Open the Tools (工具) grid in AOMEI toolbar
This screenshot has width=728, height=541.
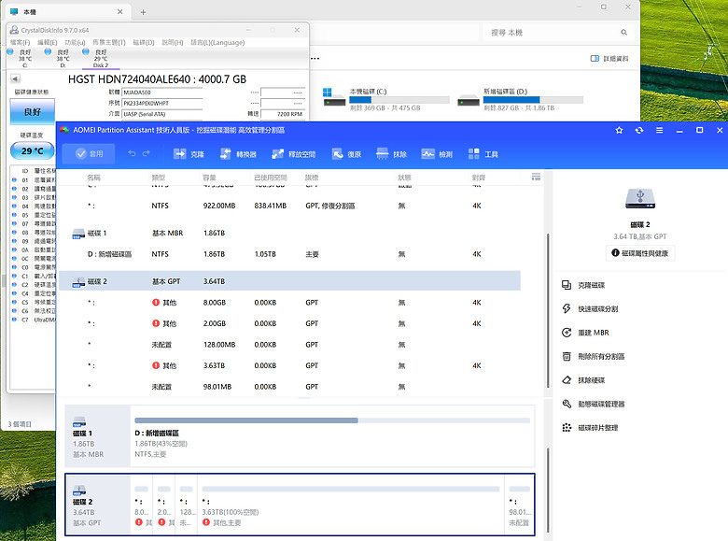pyautogui.click(x=483, y=154)
